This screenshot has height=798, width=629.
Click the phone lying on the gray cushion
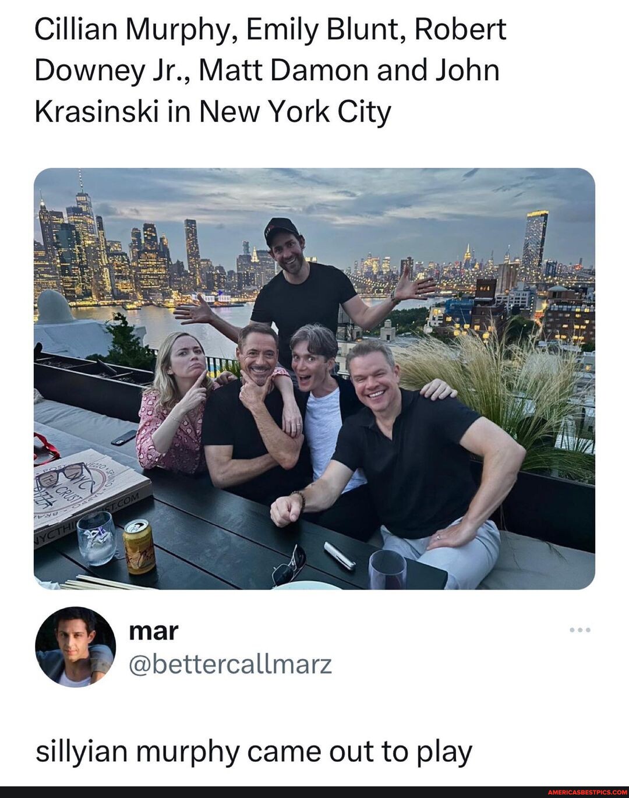click(124, 437)
